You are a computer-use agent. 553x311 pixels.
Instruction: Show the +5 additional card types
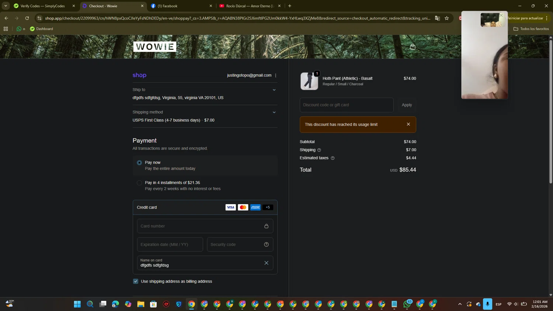coord(268,207)
